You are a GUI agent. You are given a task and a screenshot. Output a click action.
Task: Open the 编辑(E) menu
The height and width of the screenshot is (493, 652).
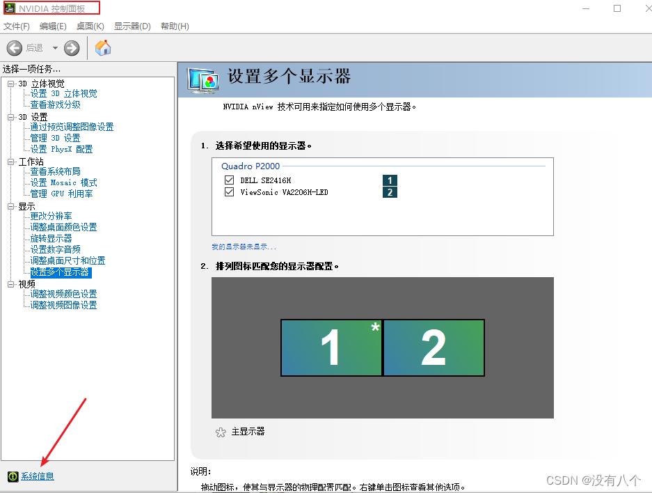53,26
